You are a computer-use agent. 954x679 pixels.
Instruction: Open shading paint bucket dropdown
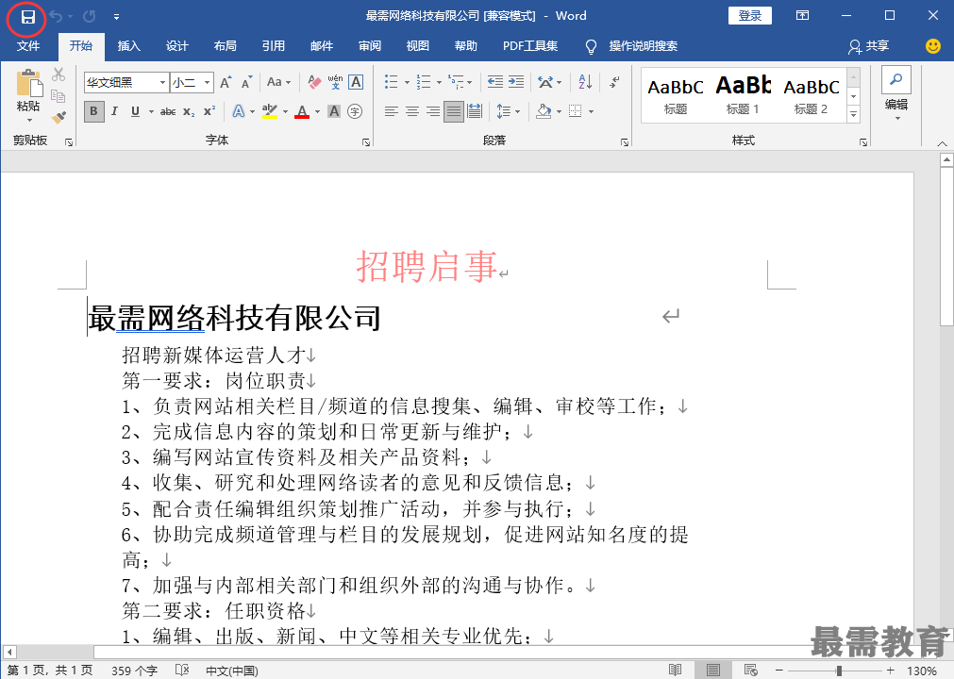coord(558,112)
